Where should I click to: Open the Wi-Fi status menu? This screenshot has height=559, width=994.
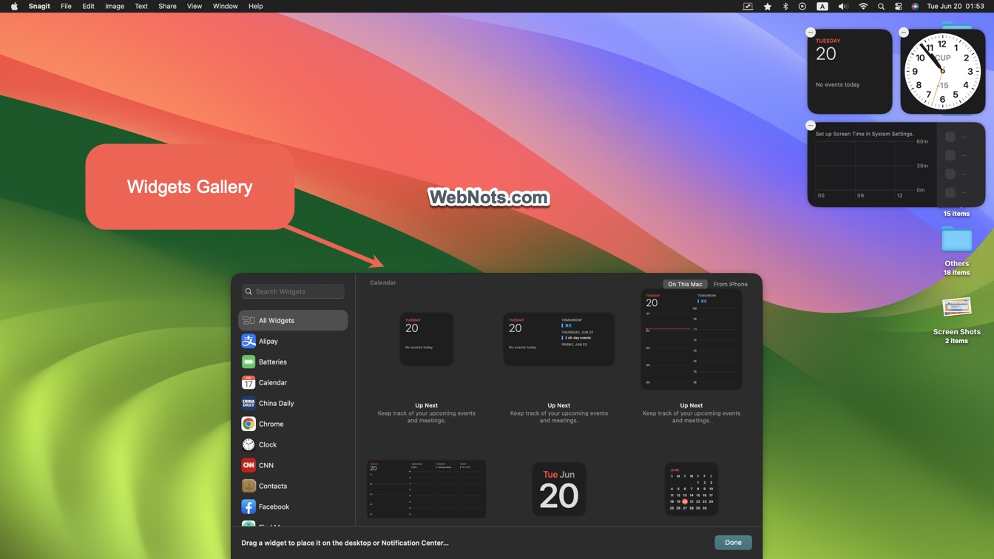click(863, 6)
